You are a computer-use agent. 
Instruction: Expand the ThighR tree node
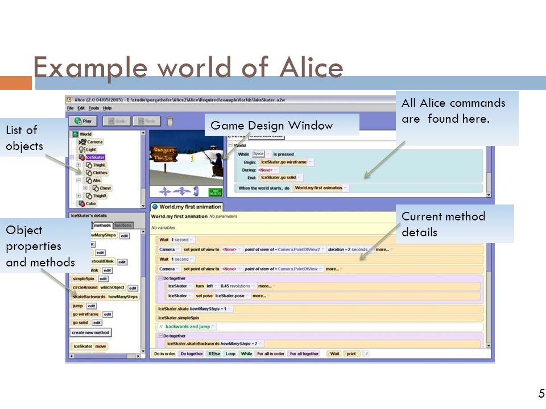tap(78, 196)
